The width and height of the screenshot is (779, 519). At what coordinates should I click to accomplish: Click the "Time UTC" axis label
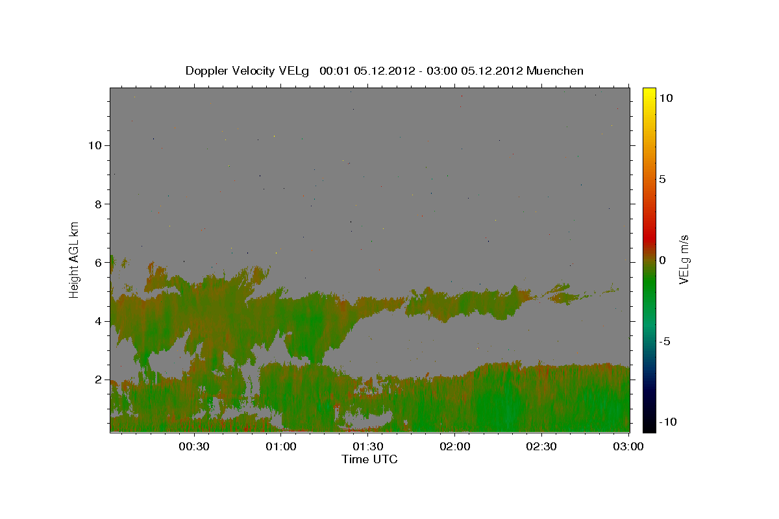[x=369, y=459]
